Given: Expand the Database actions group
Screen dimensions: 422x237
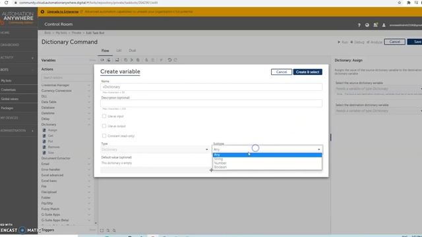Looking at the screenshot, I should point(89,108).
